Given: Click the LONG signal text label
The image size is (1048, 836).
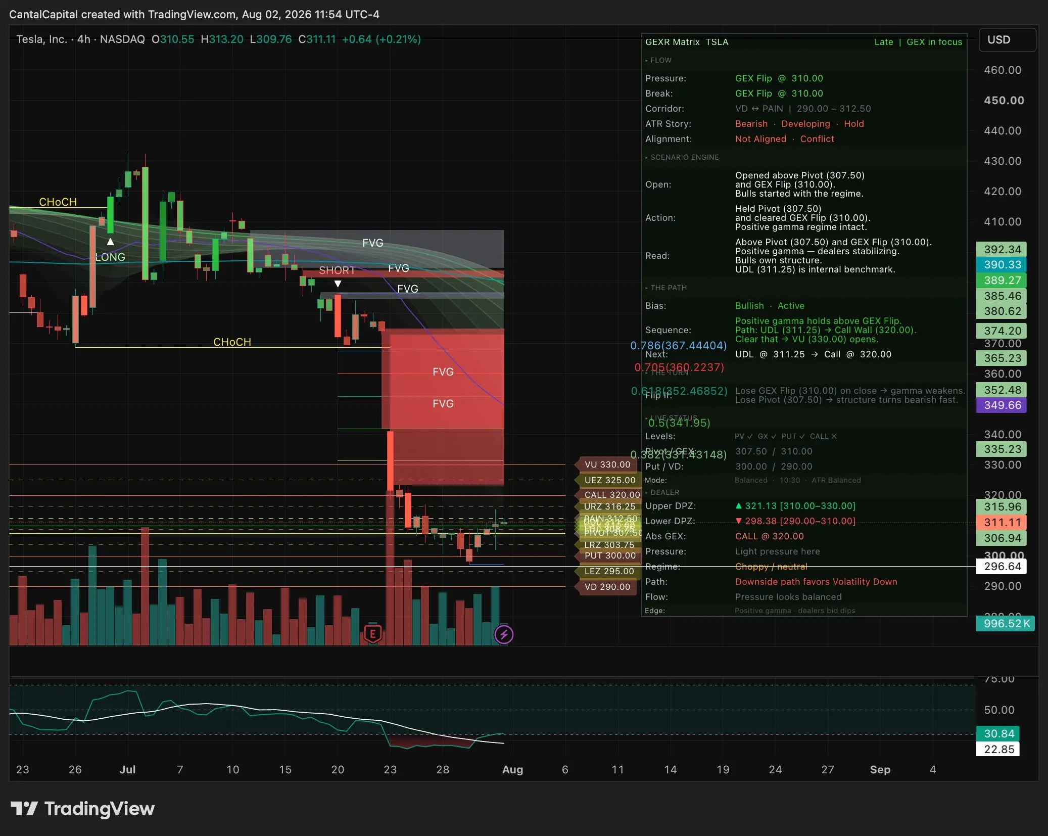Looking at the screenshot, I should (110, 257).
